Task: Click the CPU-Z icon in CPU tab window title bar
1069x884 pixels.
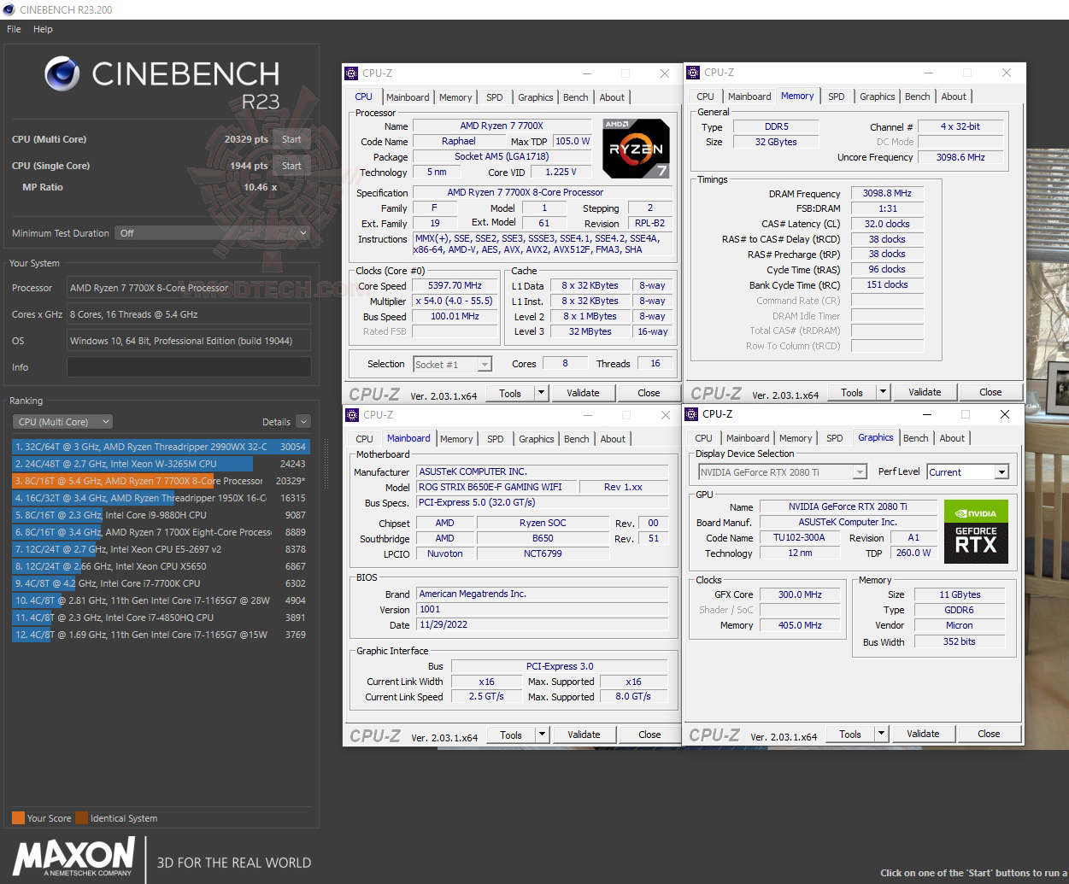Action: (x=351, y=73)
